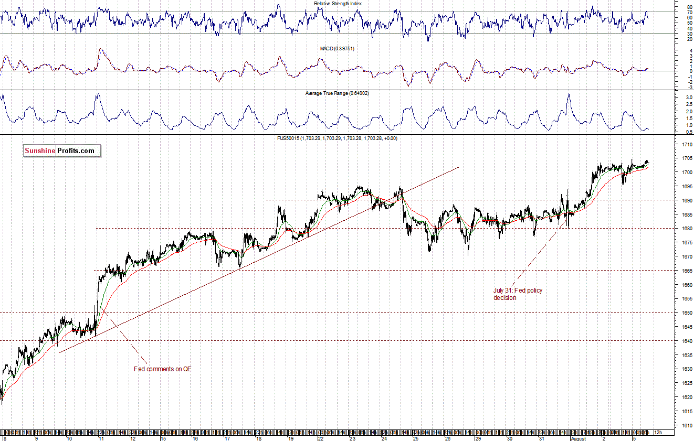Select the Relative Strength Index title
694x441 pixels.
338,4
